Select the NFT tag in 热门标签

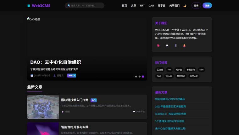coord(169,70)
